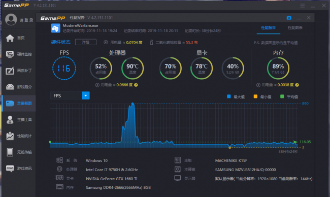The width and height of the screenshot is (330, 197).
Task: Click the ModernWarfare.exe title text
Action: (x=80, y=26)
